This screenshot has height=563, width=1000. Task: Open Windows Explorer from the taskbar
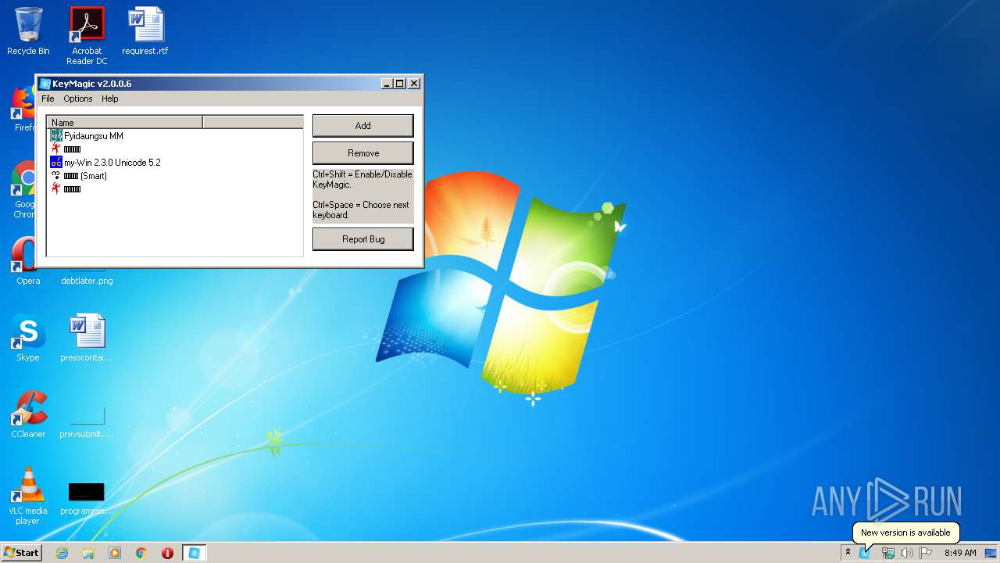click(x=88, y=553)
